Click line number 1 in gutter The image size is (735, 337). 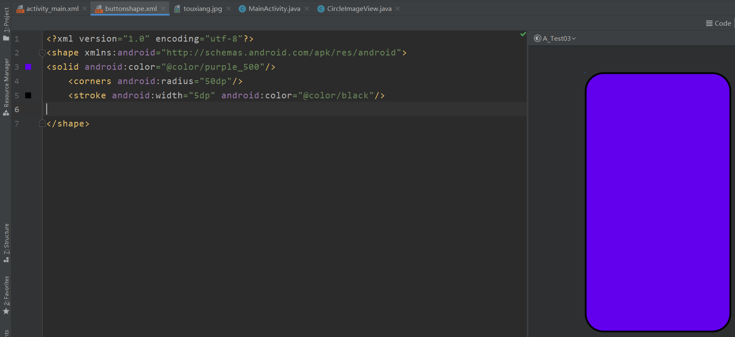click(17, 39)
